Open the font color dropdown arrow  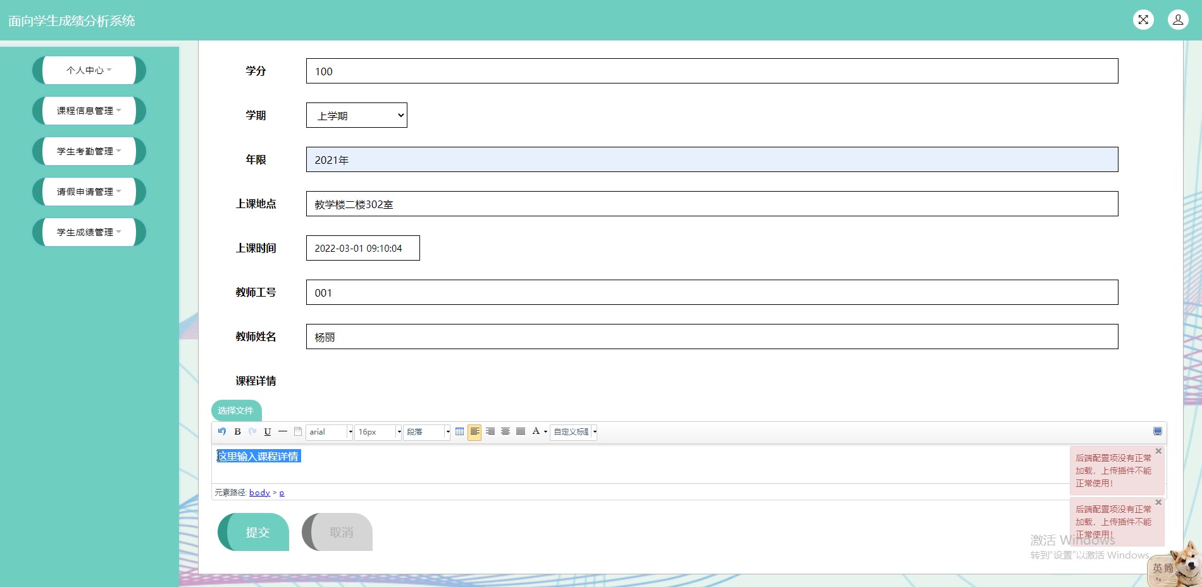545,432
